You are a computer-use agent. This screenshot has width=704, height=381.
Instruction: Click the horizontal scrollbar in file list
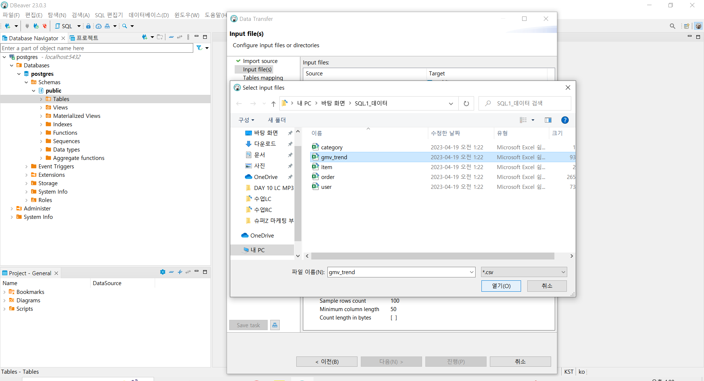pyautogui.click(x=433, y=256)
